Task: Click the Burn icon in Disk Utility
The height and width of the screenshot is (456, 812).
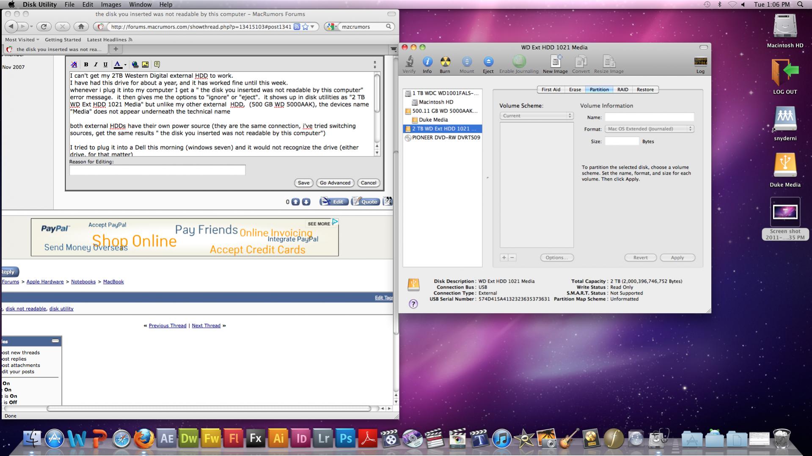Action: tap(445, 62)
